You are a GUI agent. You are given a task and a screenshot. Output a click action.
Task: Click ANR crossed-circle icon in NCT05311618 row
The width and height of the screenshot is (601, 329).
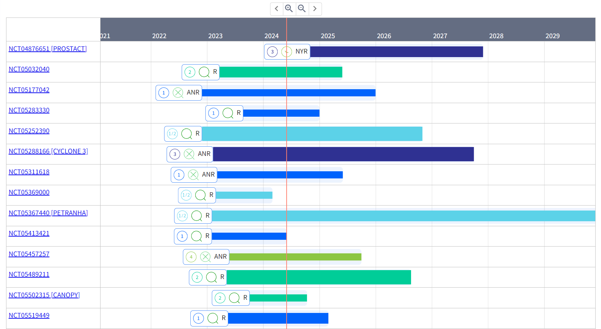(193, 175)
